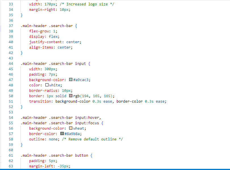Open the #8a9b8a border-color swatch
The width and height of the screenshot is (230, 170).
pyautogui.click(x=62, y=134)
